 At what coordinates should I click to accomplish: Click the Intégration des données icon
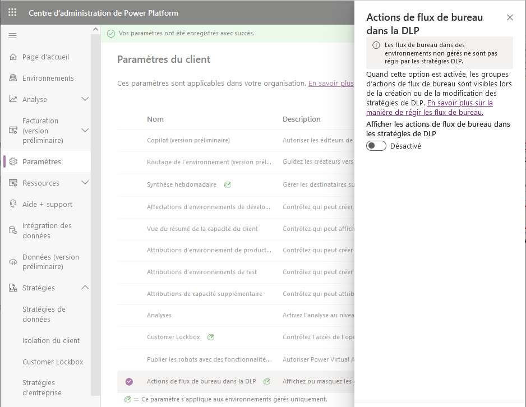tap(13, 230)
